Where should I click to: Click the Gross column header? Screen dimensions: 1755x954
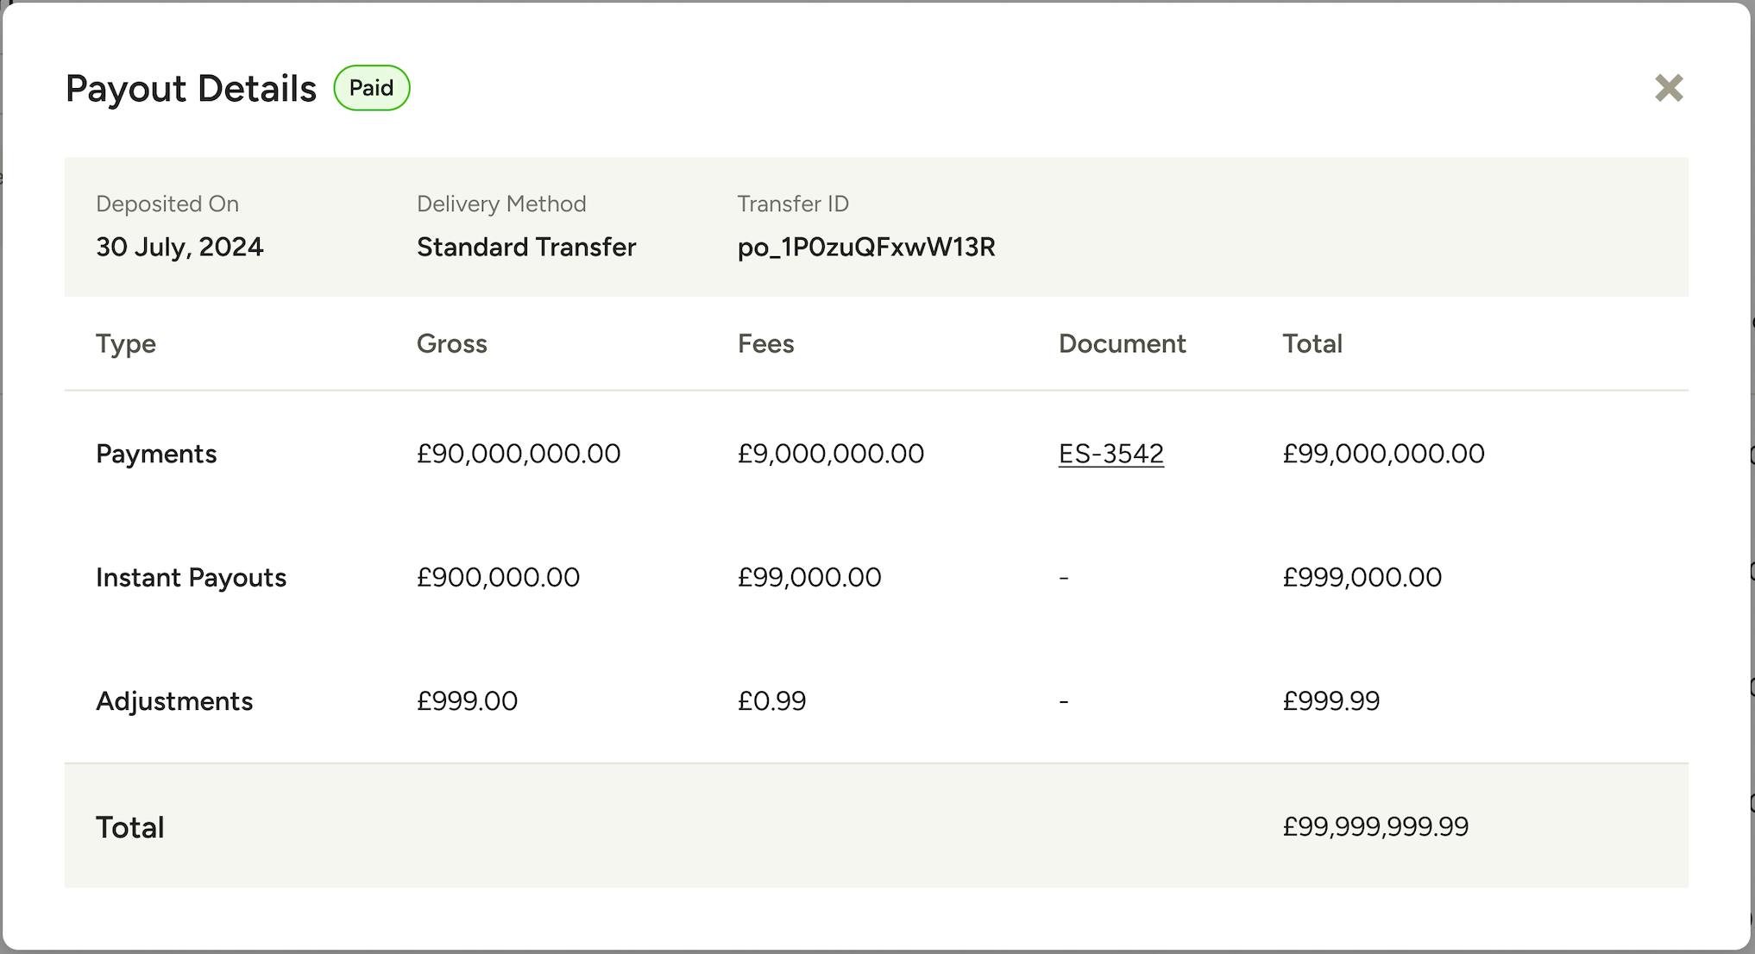tap(452, 344)
